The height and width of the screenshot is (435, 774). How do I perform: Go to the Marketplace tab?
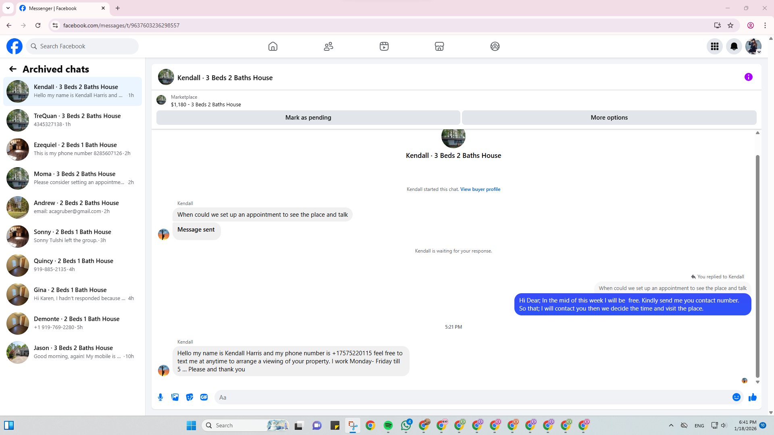click(439, 46)
